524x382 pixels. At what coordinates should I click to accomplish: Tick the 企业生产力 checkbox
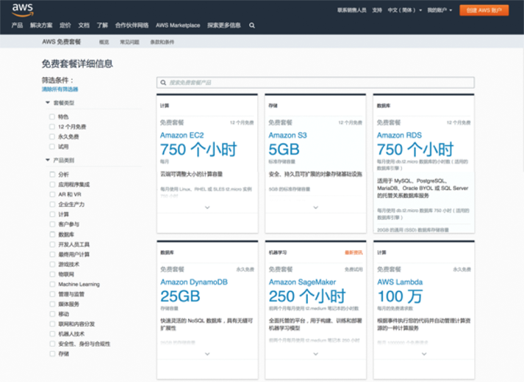tap(52, 205)
